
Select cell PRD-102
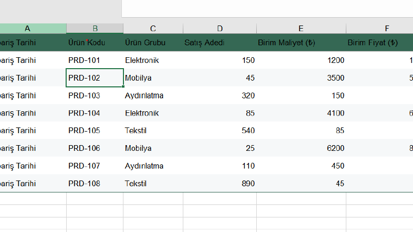click(x=95, y=78)
